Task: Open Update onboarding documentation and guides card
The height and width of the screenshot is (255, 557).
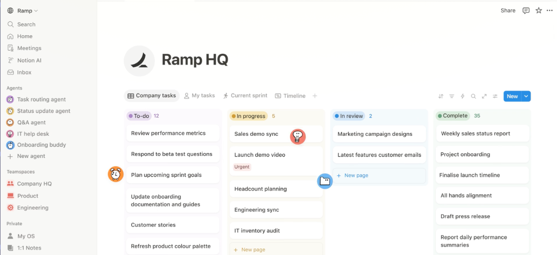Action: pos(173,201)
